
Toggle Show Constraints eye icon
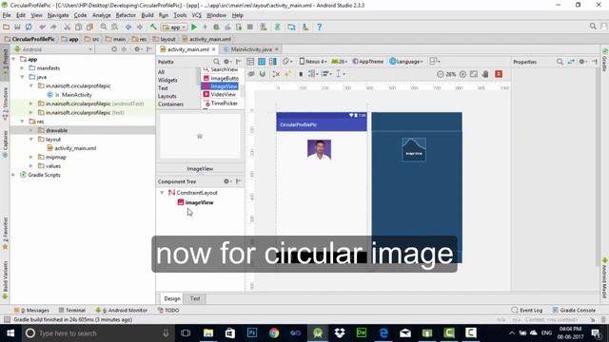click(x=251, y=74)
